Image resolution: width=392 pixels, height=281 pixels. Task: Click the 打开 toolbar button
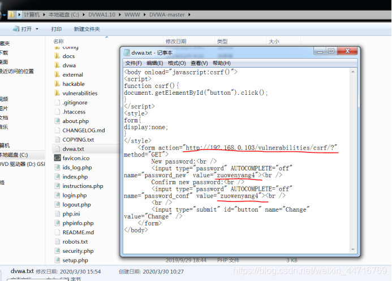(x=23, y=29)
